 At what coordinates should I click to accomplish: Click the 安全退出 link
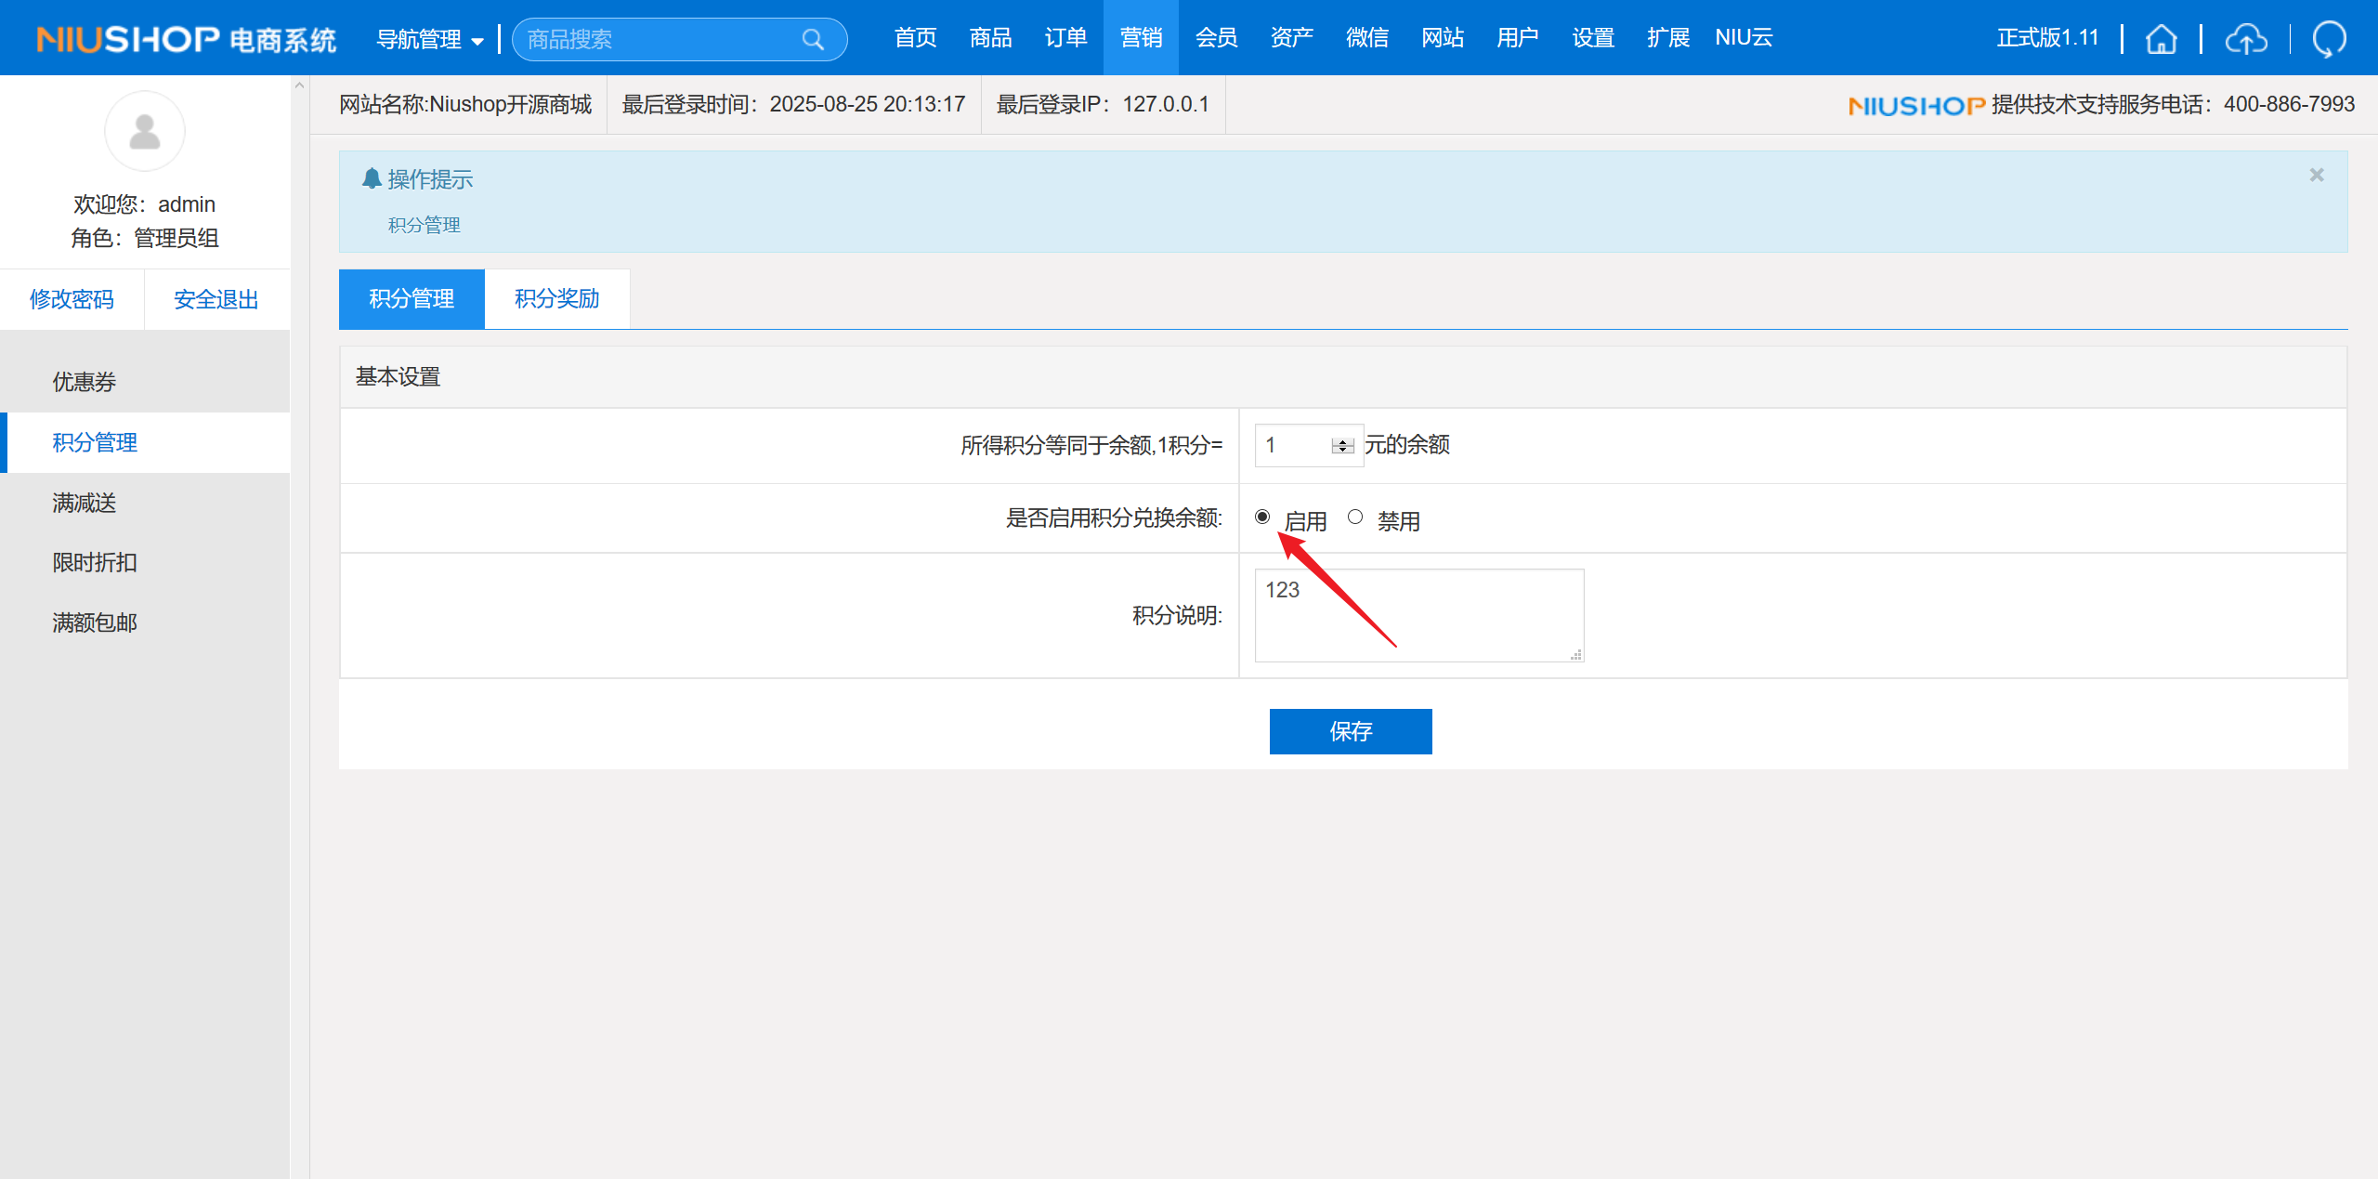tap(216, 299)
